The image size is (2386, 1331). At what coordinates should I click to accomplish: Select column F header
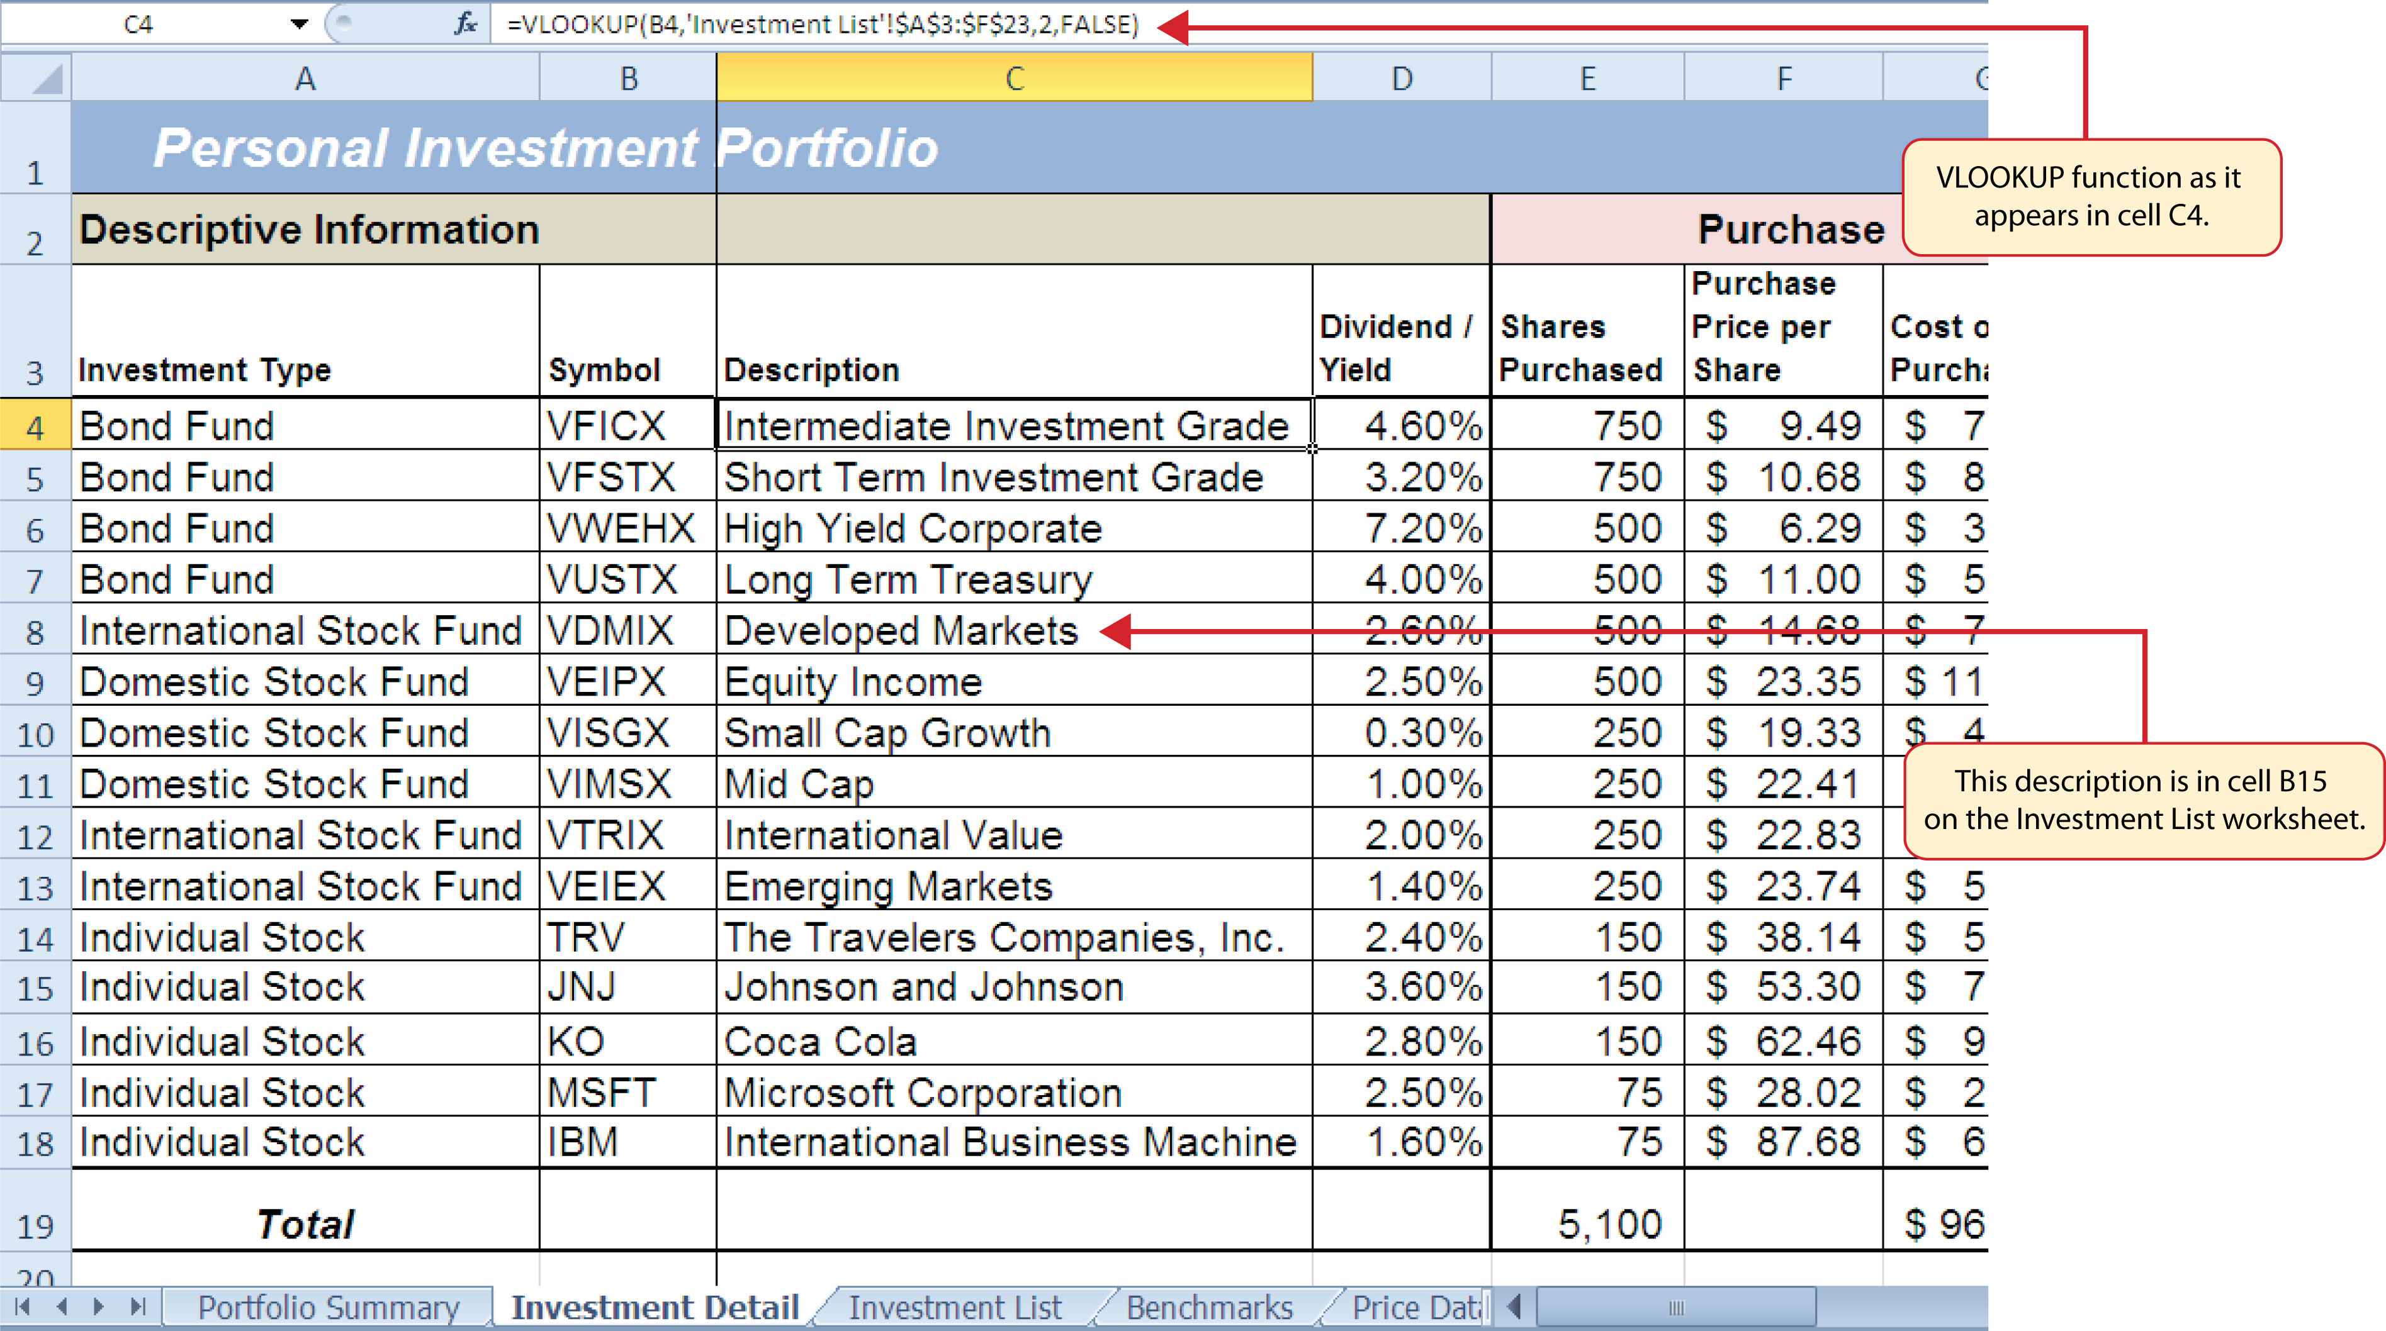[1783, 78]
